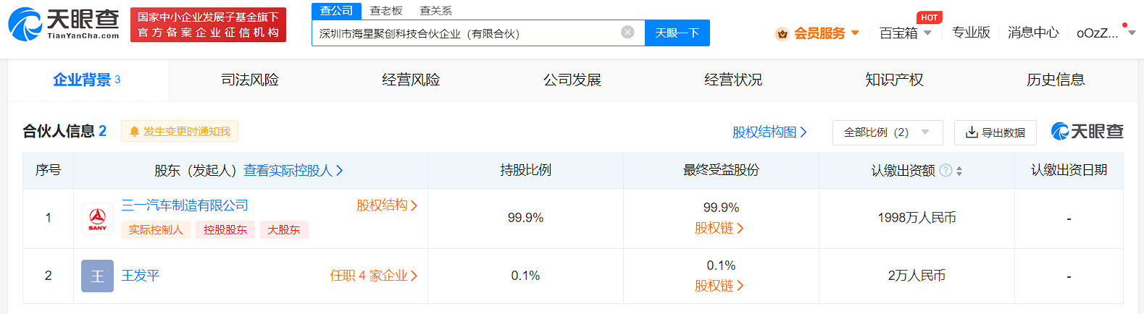Open 股权链 in the 0.1% row
The width and height of the screenshot is (1144, 314).
719,286
